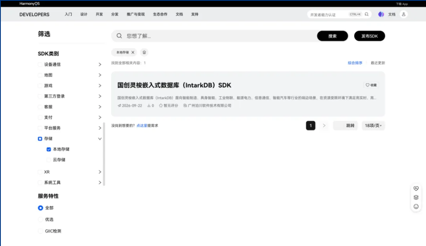Screen dimensions: 426x246
Task: Open the 18项/页 page size dropdown
Action: [373, 125]
